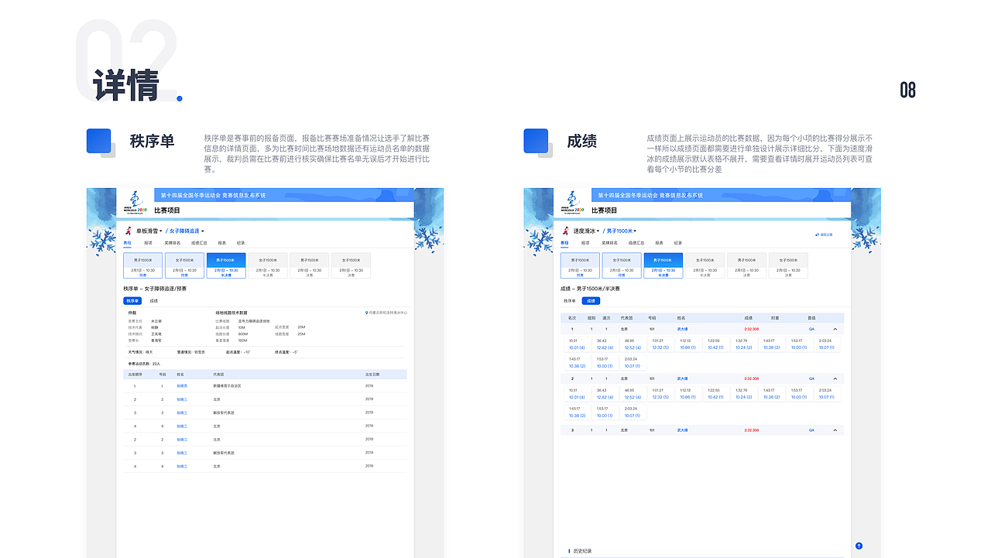Select 男子1500米 决赛 card in right mockup
The width and height of the screenshot is (991, 558).
click(747, 265)
